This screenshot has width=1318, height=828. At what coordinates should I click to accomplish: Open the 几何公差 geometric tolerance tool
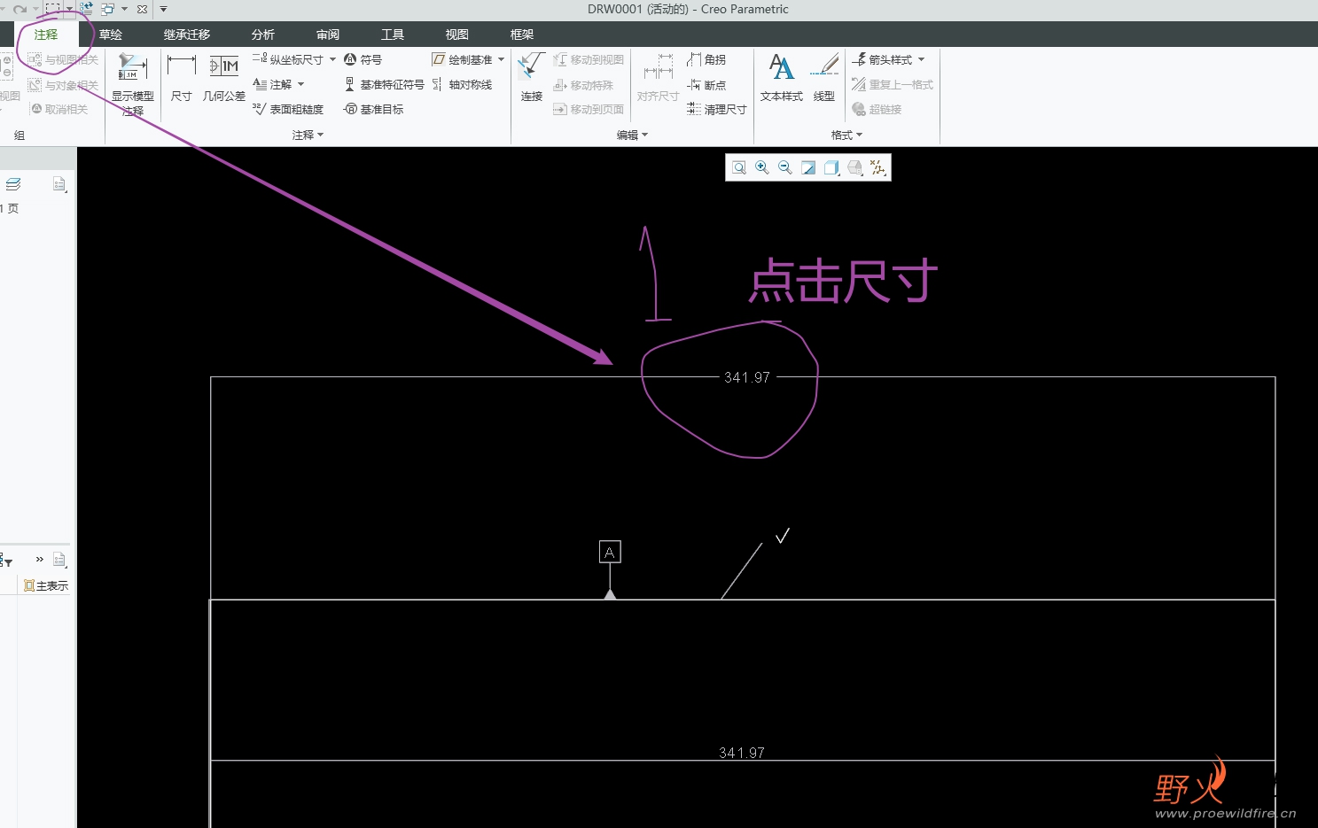tap(223, 77)
